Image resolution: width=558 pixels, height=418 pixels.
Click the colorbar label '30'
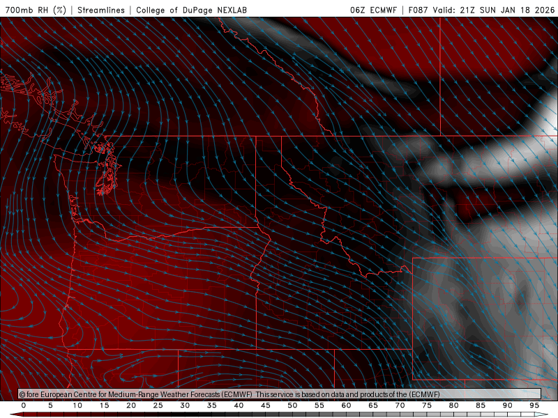coord(185,405)
